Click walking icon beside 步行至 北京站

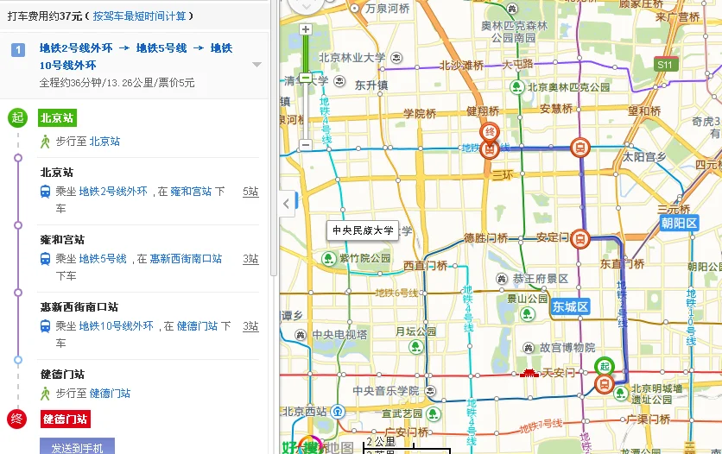click(45, 142)
